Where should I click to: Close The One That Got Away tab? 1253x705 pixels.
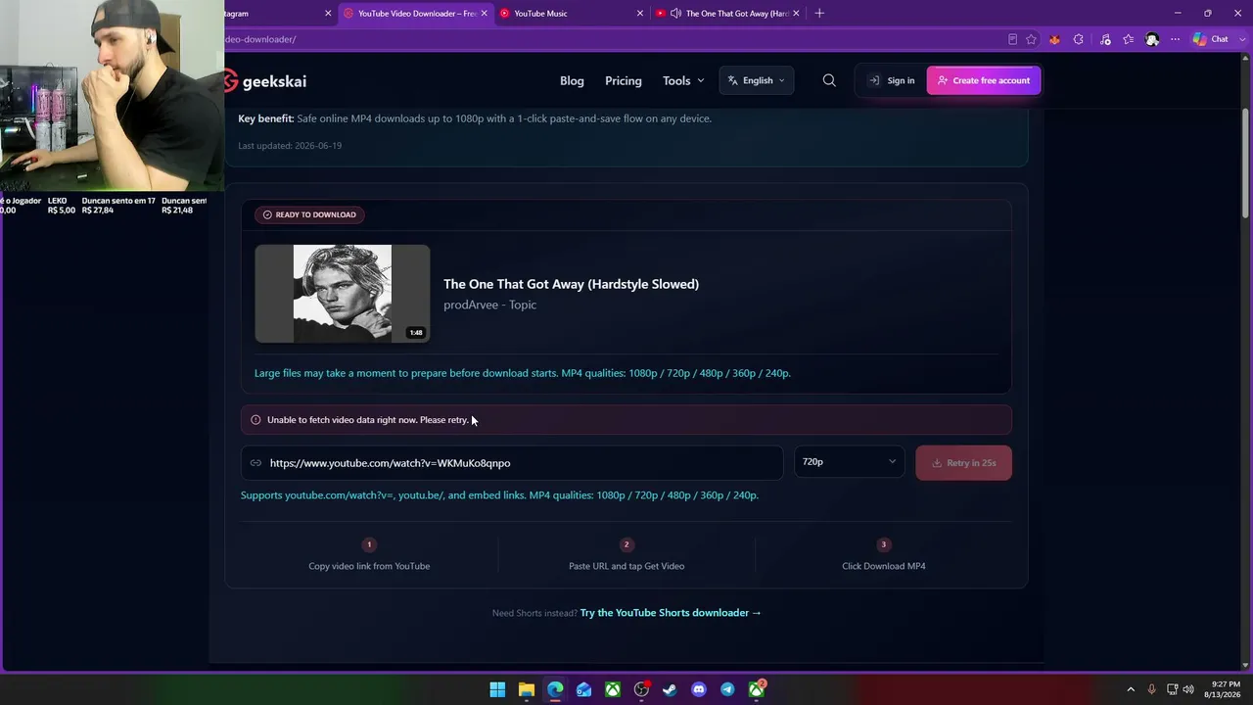[796, 14]
